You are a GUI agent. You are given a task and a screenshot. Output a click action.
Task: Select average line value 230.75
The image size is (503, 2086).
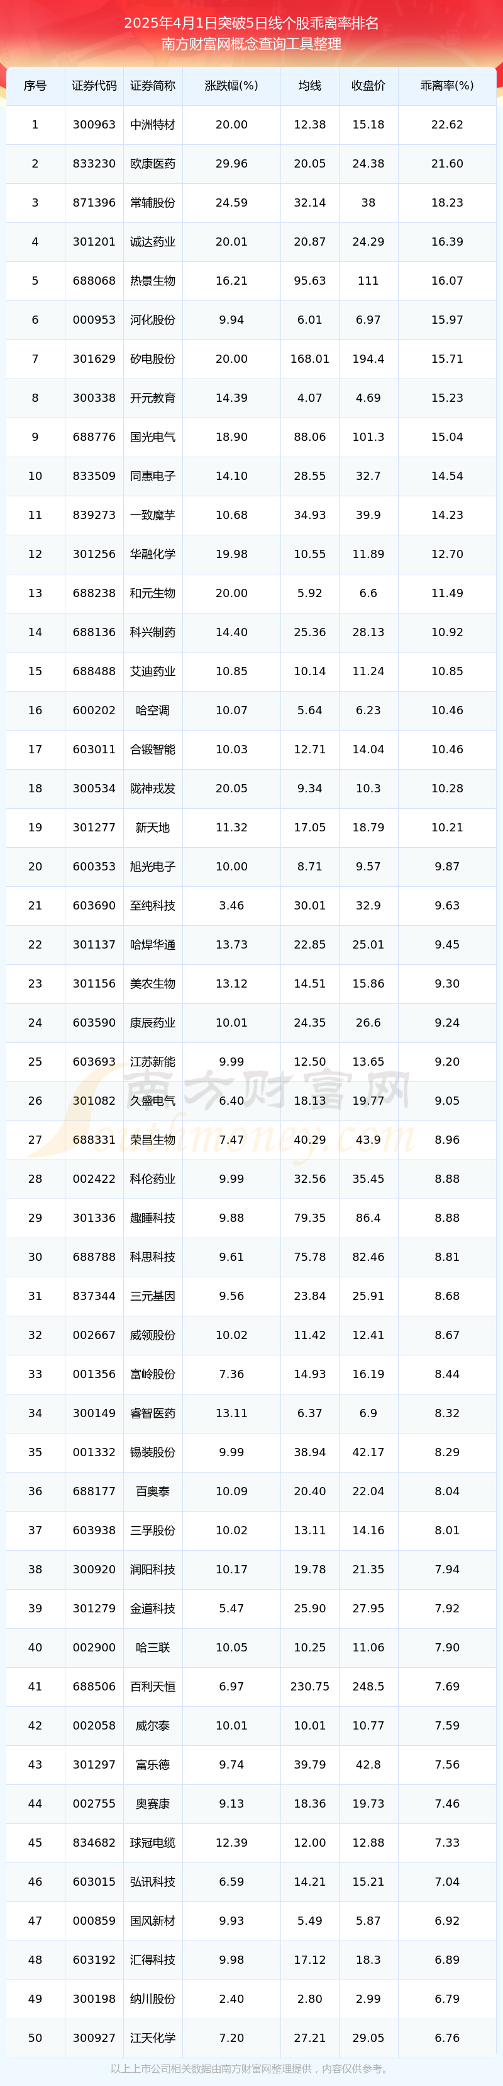(310, 1687)
